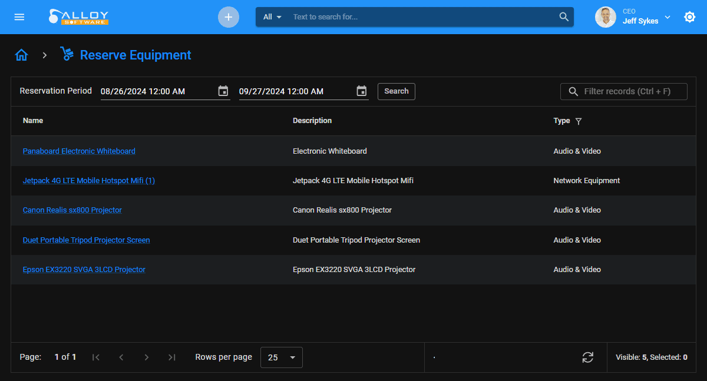The width and height of the screenshot is (707, 381).
Task: Click the Alloy Software logo
Action: point(78,17)
